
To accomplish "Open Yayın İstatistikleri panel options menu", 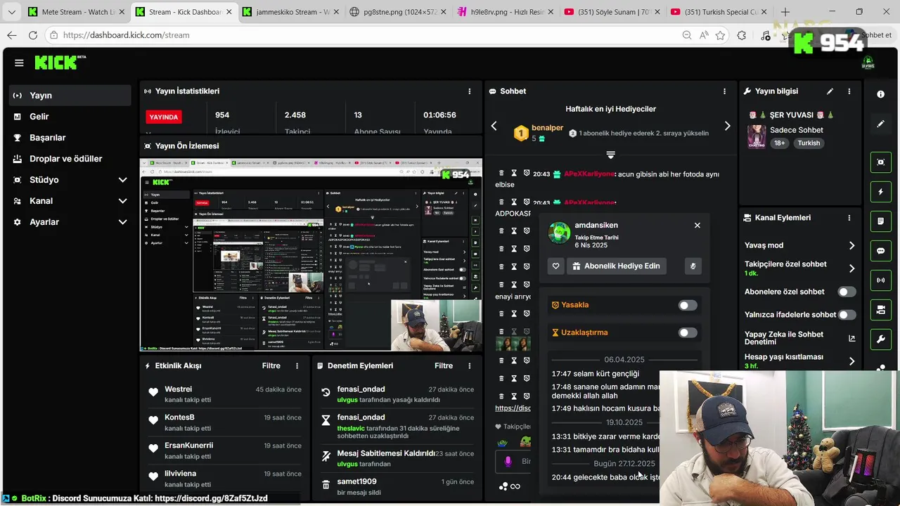I will click(x=470, y=91).
